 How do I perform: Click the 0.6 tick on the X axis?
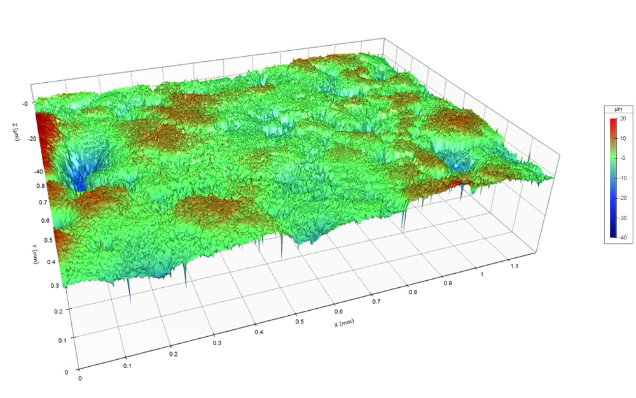tap(338, 311)
